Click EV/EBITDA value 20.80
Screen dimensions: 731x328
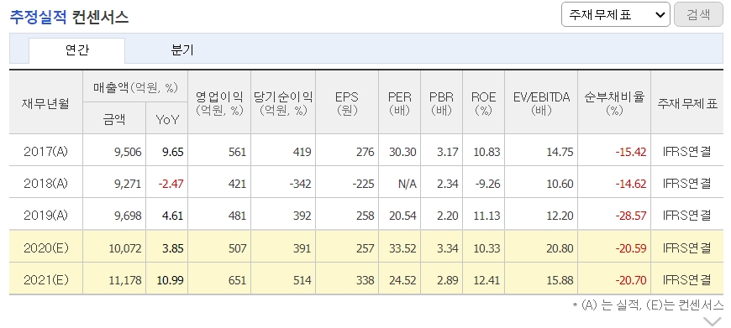(560, 248)
